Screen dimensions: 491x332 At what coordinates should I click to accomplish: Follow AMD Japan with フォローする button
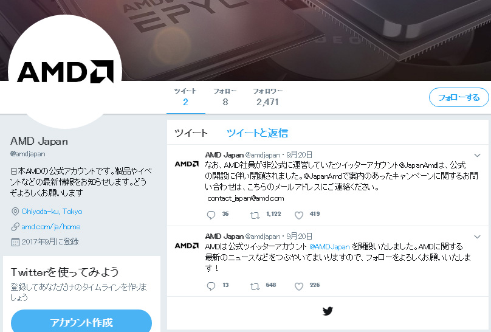pyautogui.click(x=458, y=97)
